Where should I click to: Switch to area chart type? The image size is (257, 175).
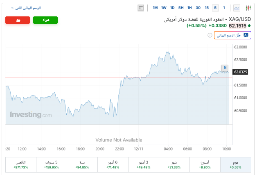click(237, 8)
